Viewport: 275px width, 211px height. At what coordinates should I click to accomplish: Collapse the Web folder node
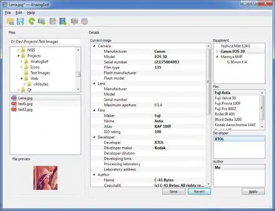click(x=22, y=78)
